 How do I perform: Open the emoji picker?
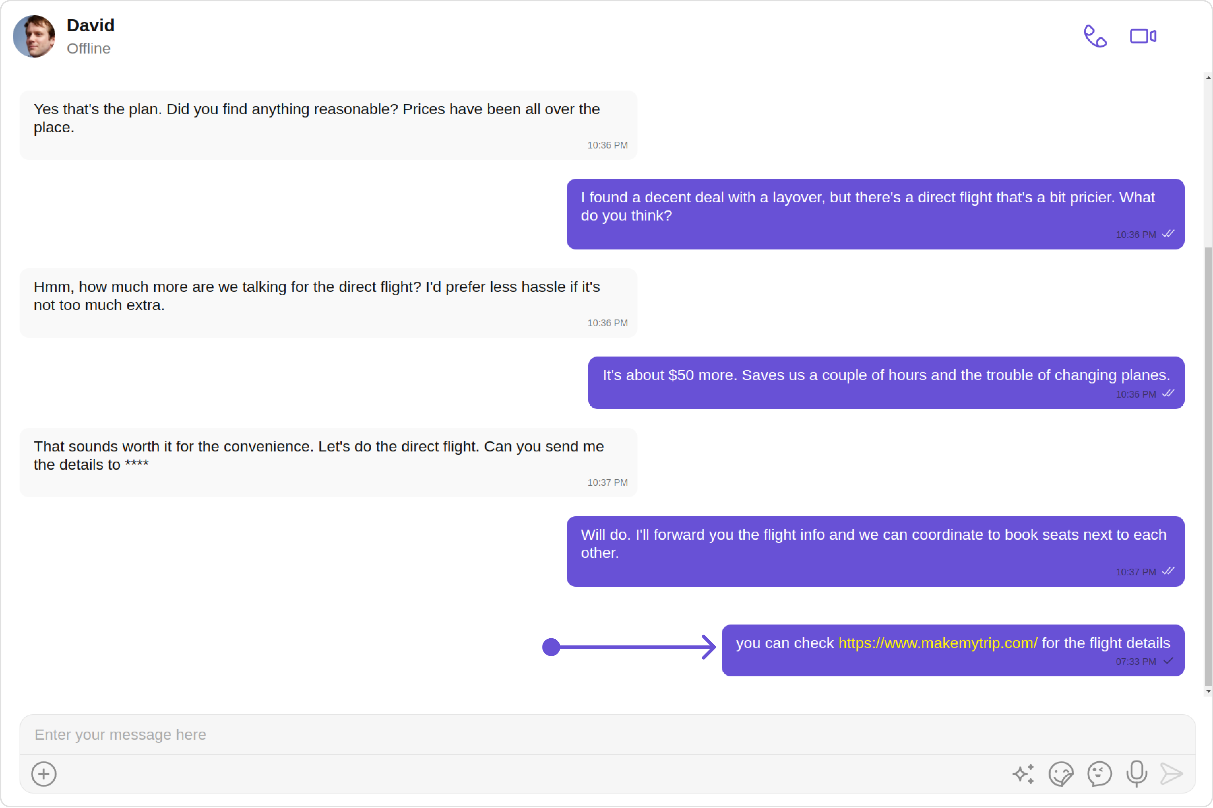point(1099,774)
